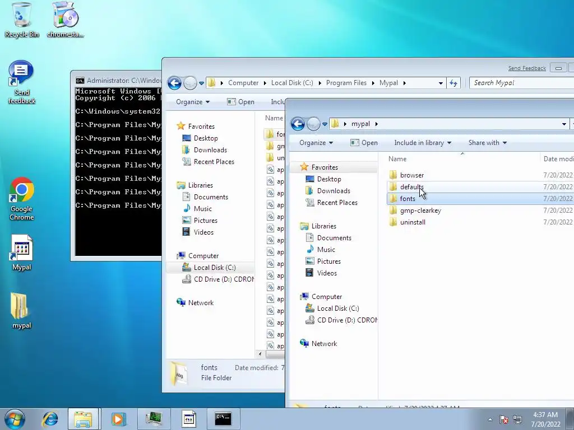Screen dimensions: 574x430
Task: Click Computer in the address breadcrumb
Action: click(243, 83)
